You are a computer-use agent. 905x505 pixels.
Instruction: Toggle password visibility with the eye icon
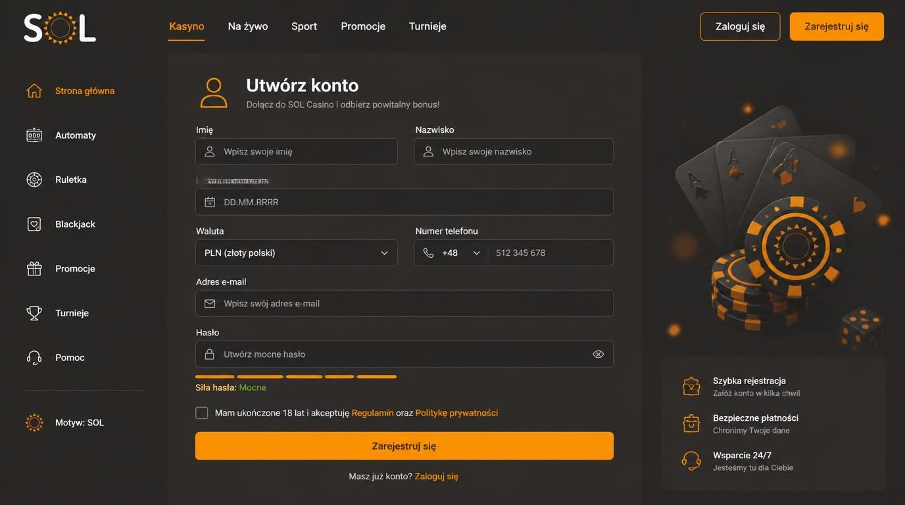(598, 354)
